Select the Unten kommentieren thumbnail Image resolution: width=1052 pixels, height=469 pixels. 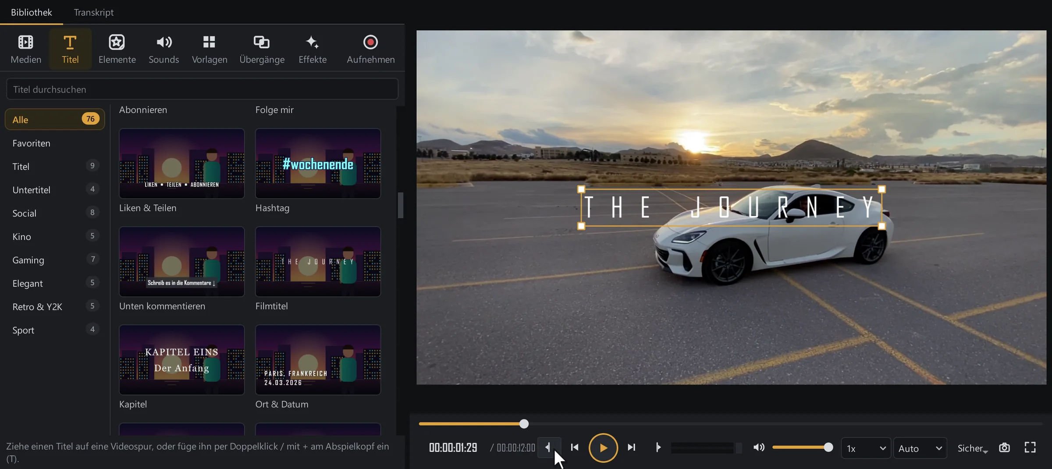point(181,262)
